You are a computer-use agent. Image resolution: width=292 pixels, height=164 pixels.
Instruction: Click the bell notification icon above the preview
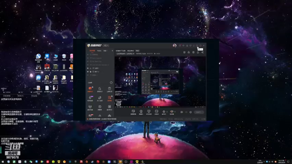point(198,52)
